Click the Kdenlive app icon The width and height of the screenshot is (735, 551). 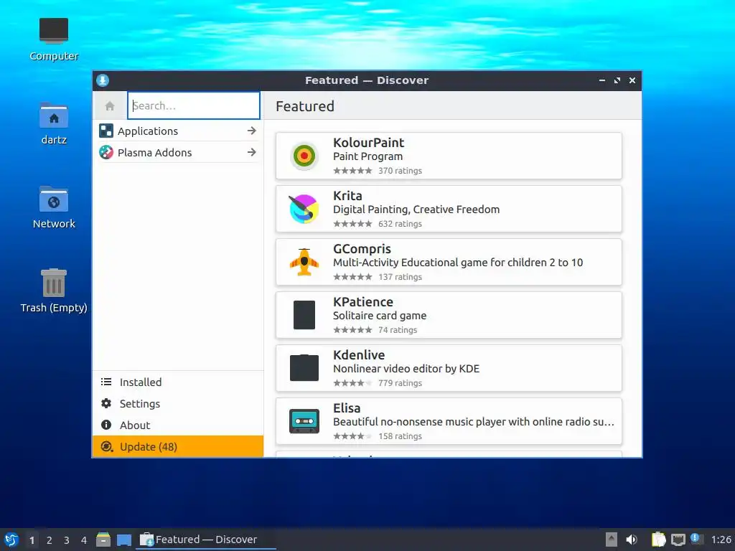click(x=304, y=368)
